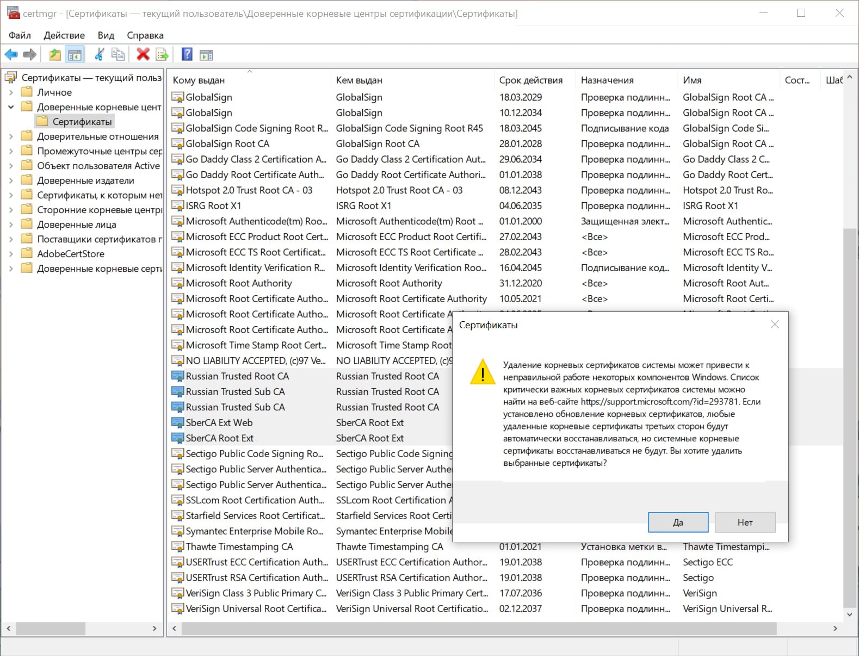Viewport: 859px width, 656px height.
Task: Expand the Личное tree node
Action: pos(11,92)
